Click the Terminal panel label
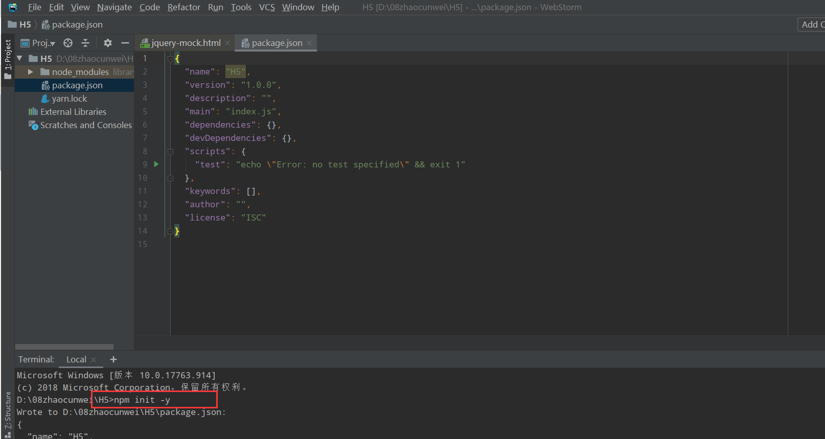 click(x=36, y=359)
